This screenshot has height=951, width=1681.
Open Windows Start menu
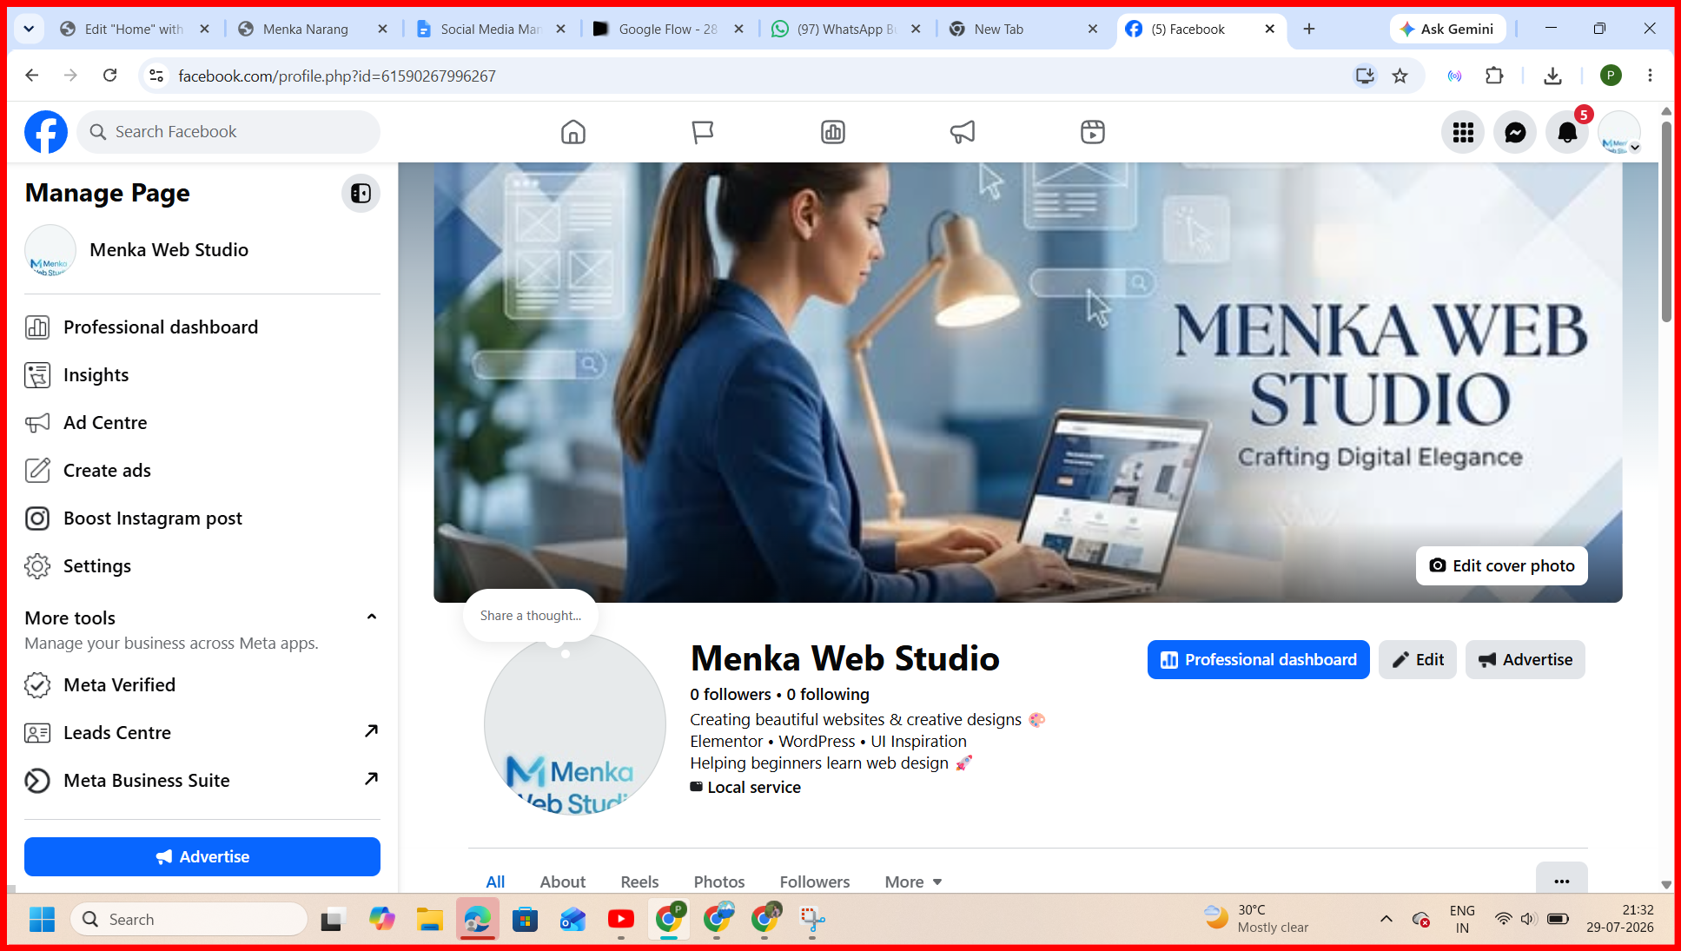click(42, 919)
